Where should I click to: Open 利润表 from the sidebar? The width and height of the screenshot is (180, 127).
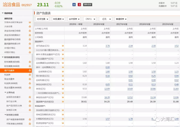[x=7, y=75]
